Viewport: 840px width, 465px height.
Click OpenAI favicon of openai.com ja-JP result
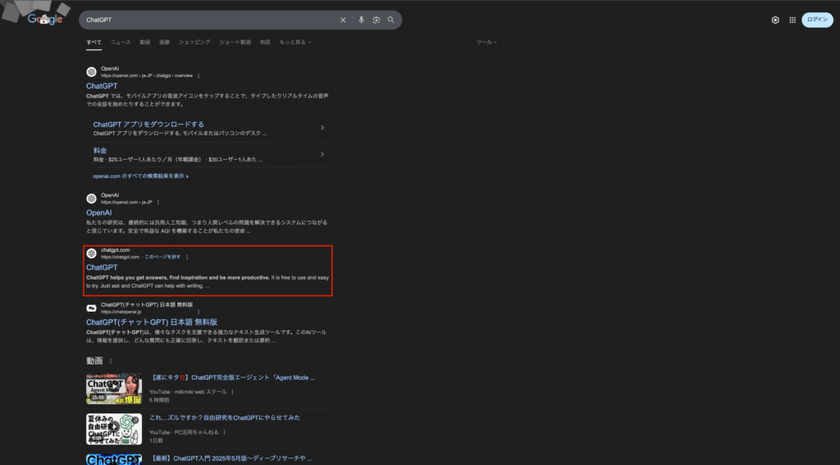(92, 198)
